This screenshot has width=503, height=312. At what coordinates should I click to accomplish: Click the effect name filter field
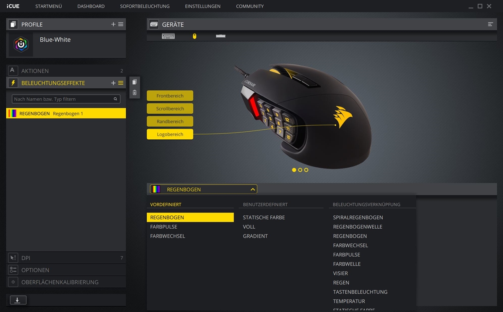click(66, 99)
